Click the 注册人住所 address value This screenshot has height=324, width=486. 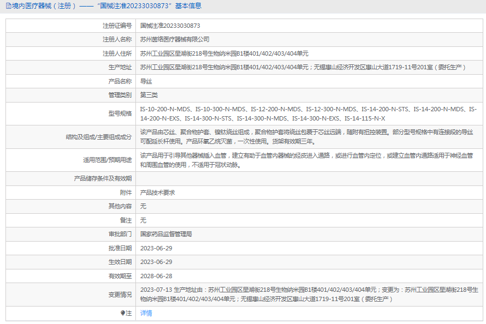coord(224,53)
